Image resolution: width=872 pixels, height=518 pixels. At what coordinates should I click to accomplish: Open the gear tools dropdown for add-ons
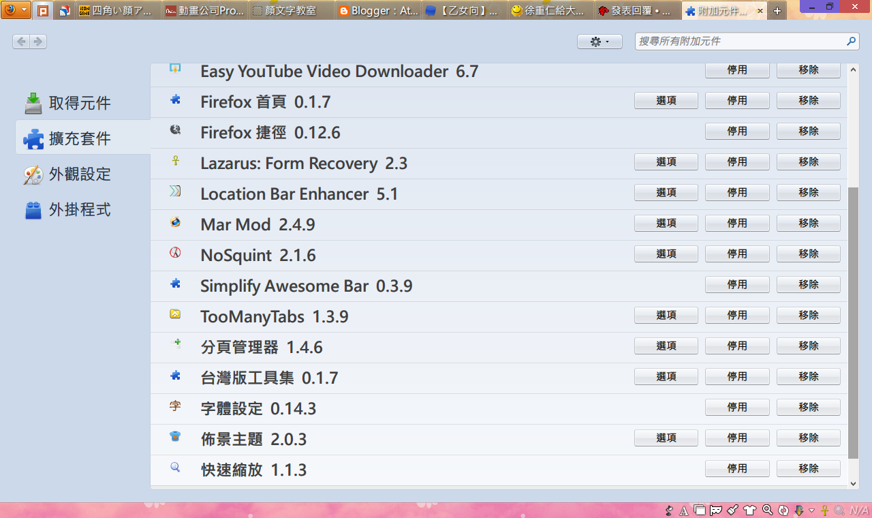599,42
